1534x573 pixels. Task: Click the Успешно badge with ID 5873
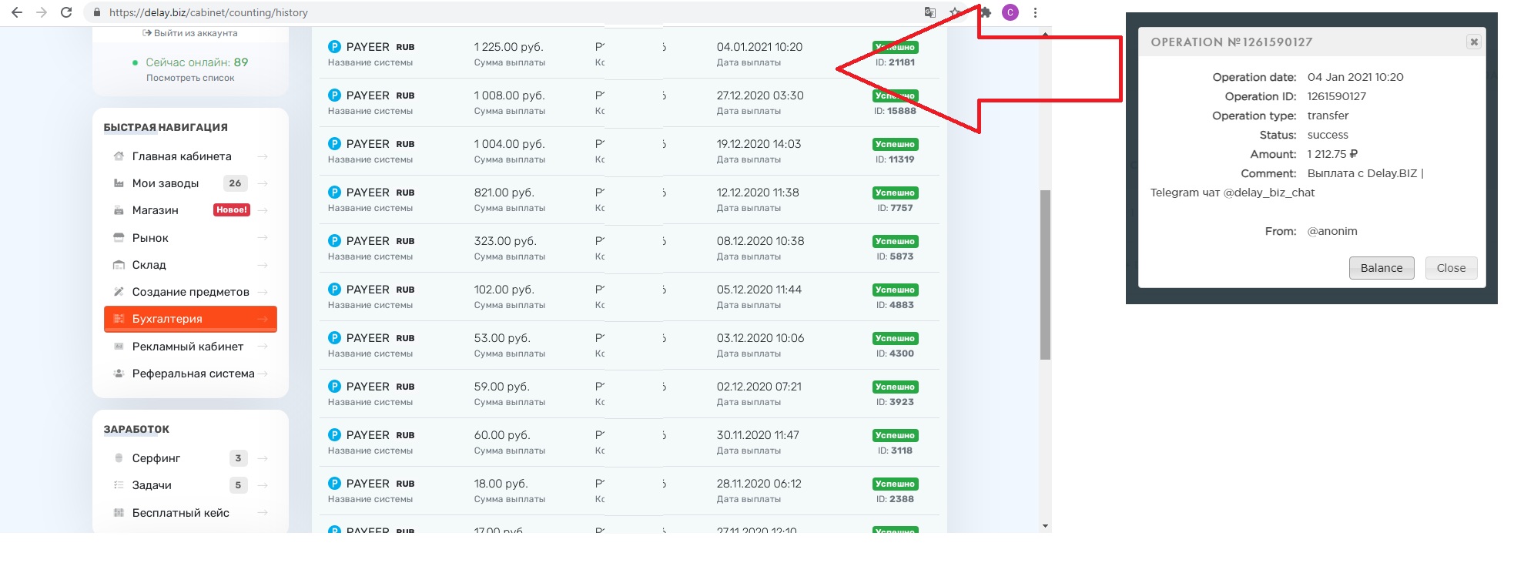(895, 241)
